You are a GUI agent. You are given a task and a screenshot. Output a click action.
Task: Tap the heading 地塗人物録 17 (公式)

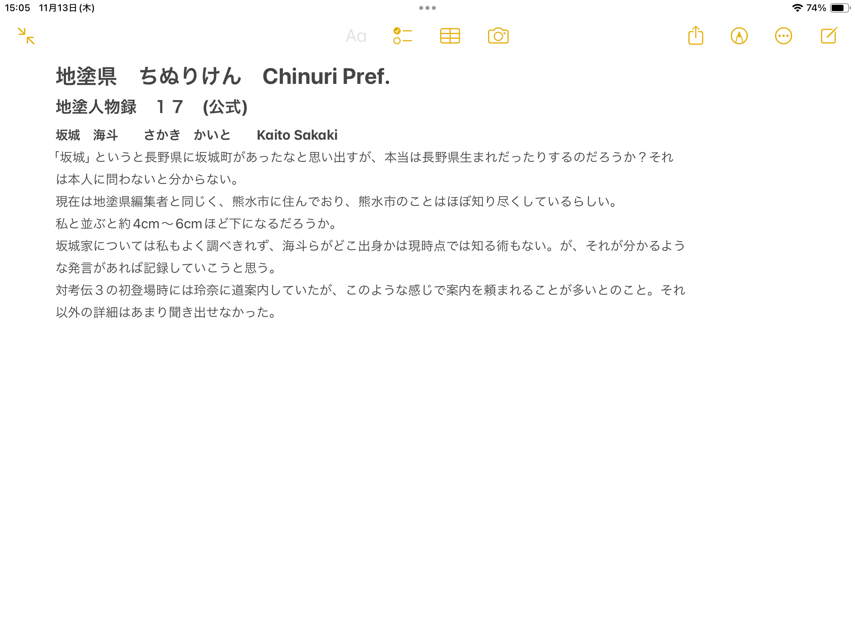(x=151, y=107)
